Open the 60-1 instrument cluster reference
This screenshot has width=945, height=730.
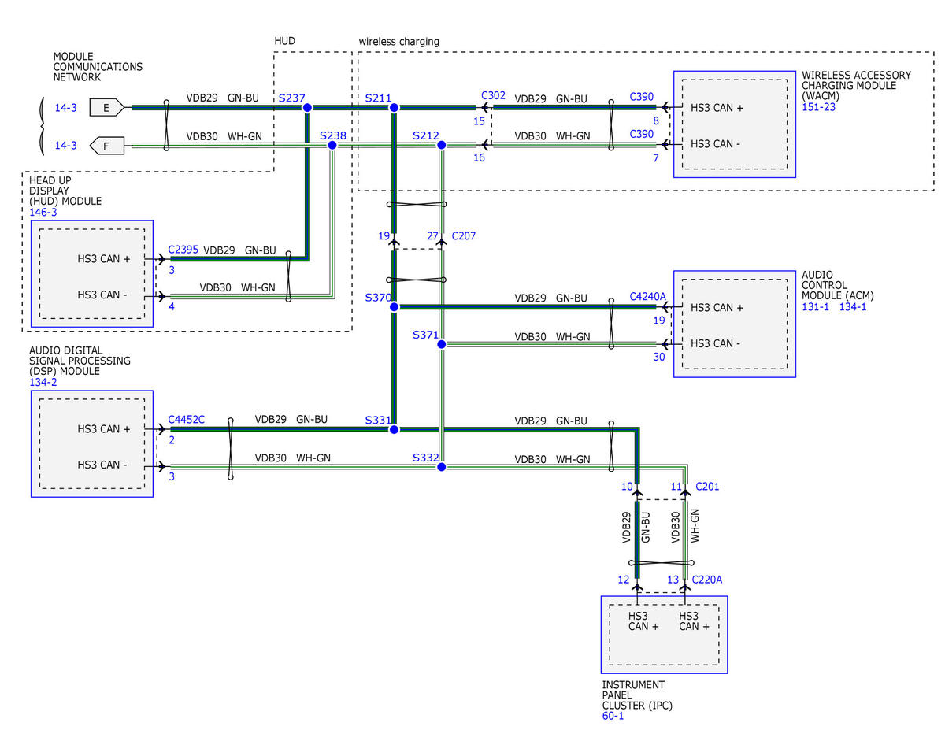[x=613, y=716]
